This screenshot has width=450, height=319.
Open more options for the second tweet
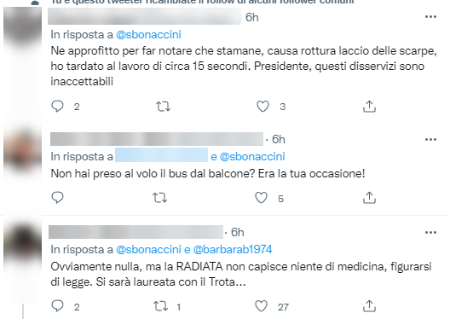430,140
